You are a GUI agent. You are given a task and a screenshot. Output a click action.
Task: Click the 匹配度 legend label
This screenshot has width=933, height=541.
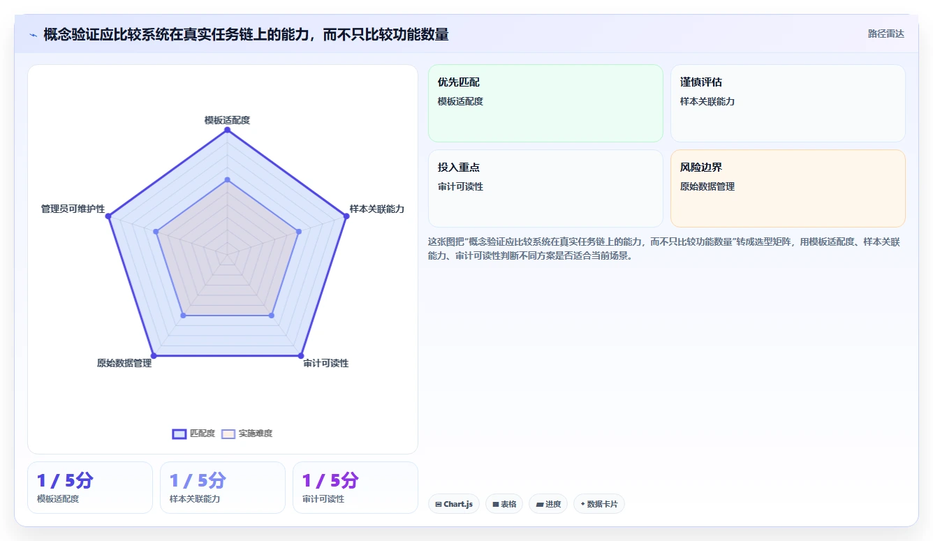click(x=203, y=433)
